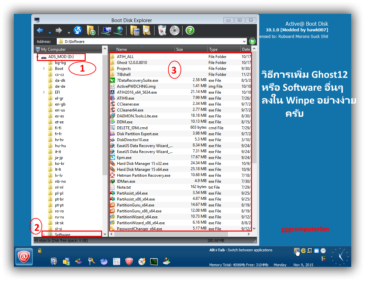Sort files by the Date column

[246, 49]
